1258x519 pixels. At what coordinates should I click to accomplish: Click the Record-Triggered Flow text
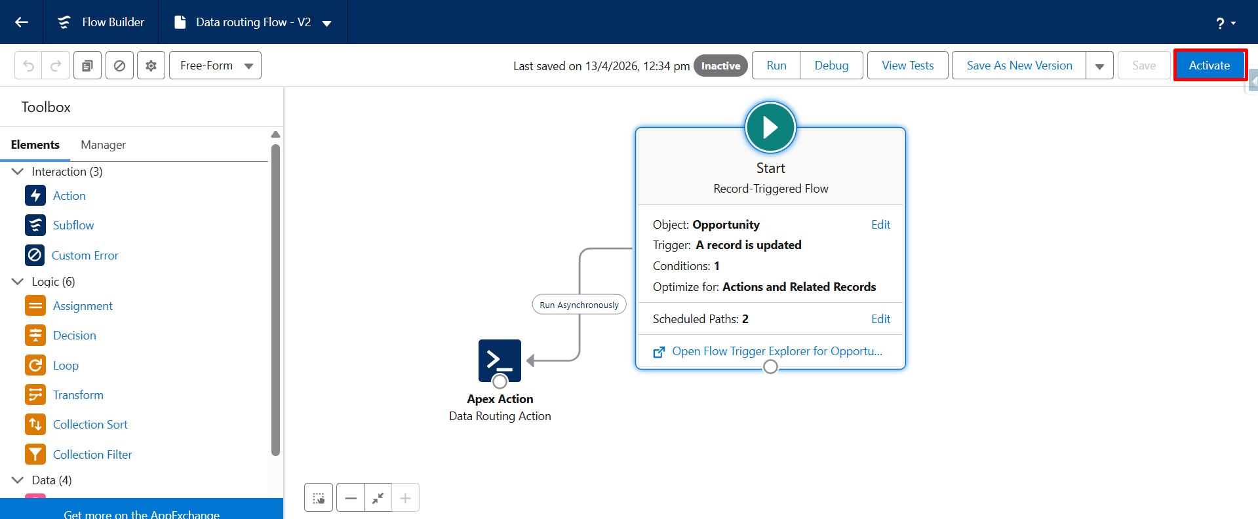(771, 189)
